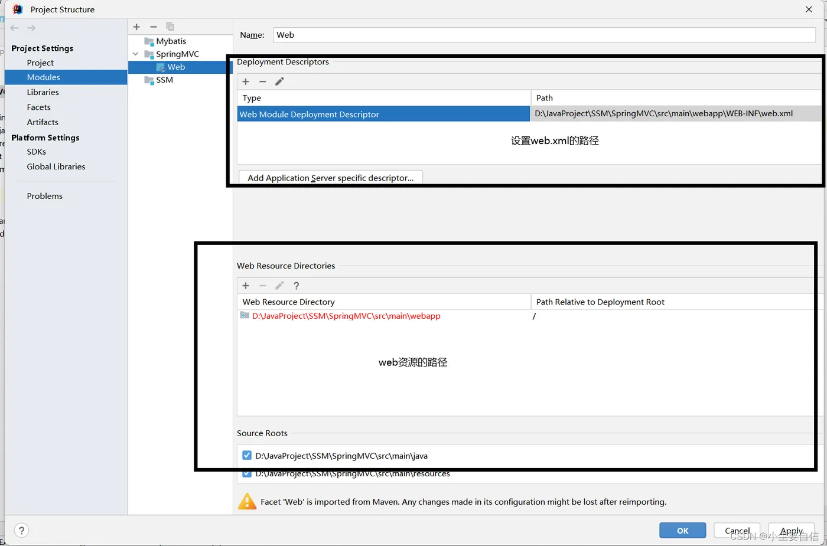Add a new module with plus icon
This screenshot has width=827, height=546.
pyautogui.click(x=136, y=27)
